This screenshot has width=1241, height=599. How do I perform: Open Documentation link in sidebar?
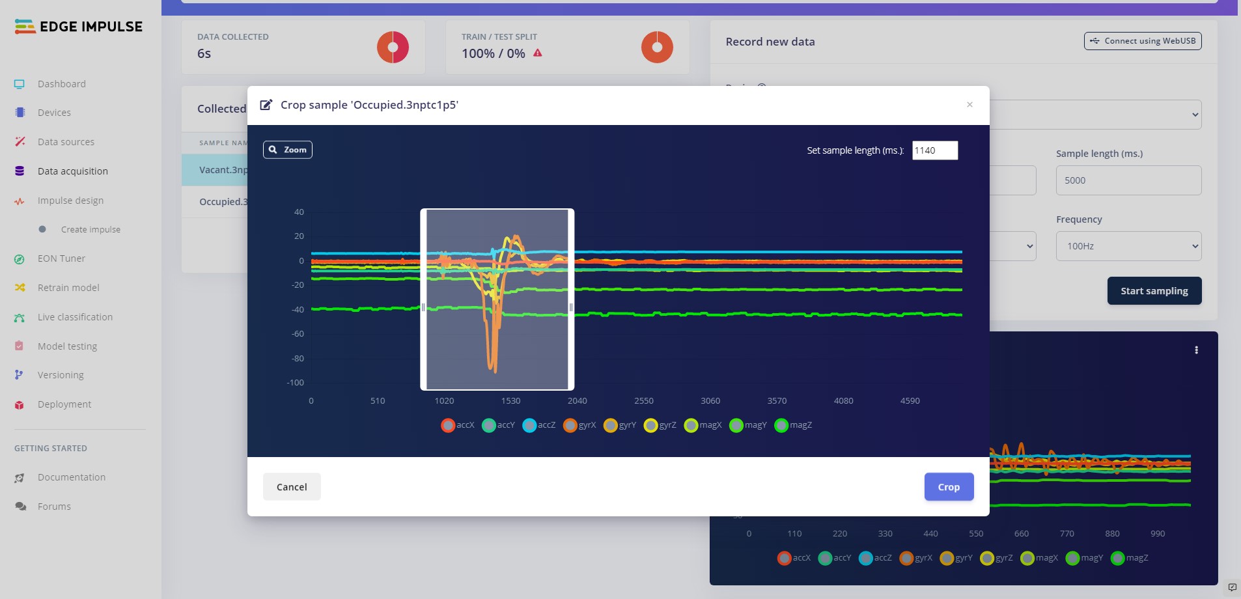pyautogui.click(x=72, y=477)
